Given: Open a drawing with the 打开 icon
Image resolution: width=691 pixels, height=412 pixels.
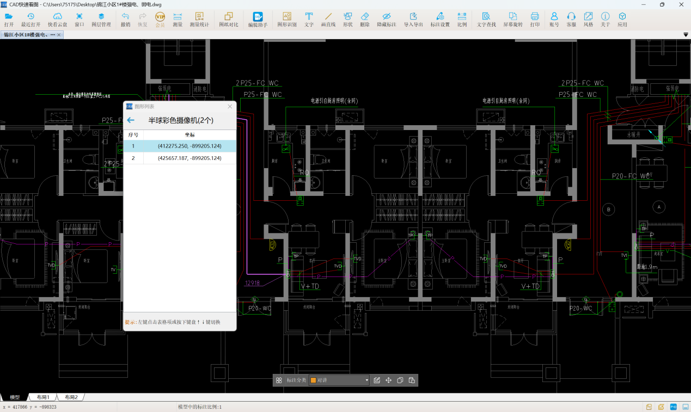Looking at the screenshot, I should click(x=9, y=20).
